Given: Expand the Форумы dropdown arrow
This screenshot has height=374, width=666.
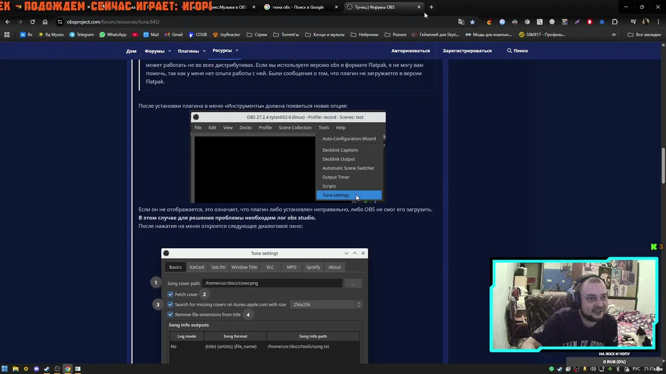Looking at the screenshot, I should click(169, 51).
